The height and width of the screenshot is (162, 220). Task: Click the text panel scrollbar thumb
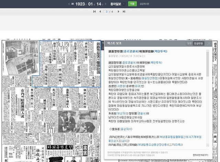[x=208, y=64]
